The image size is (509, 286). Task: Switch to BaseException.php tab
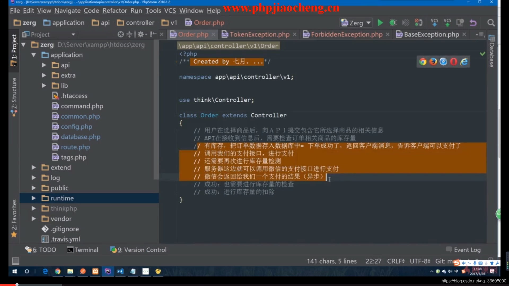click(432, 34)
